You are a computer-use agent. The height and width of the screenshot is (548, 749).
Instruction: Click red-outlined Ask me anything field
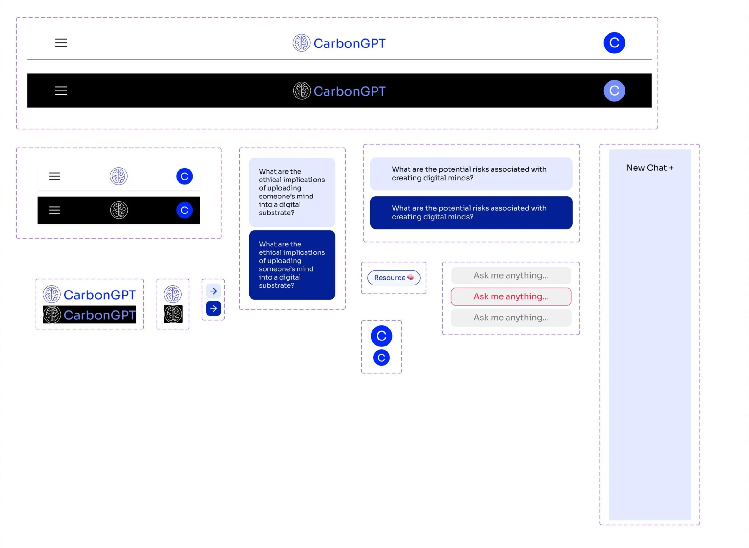[x=511, y=296]
